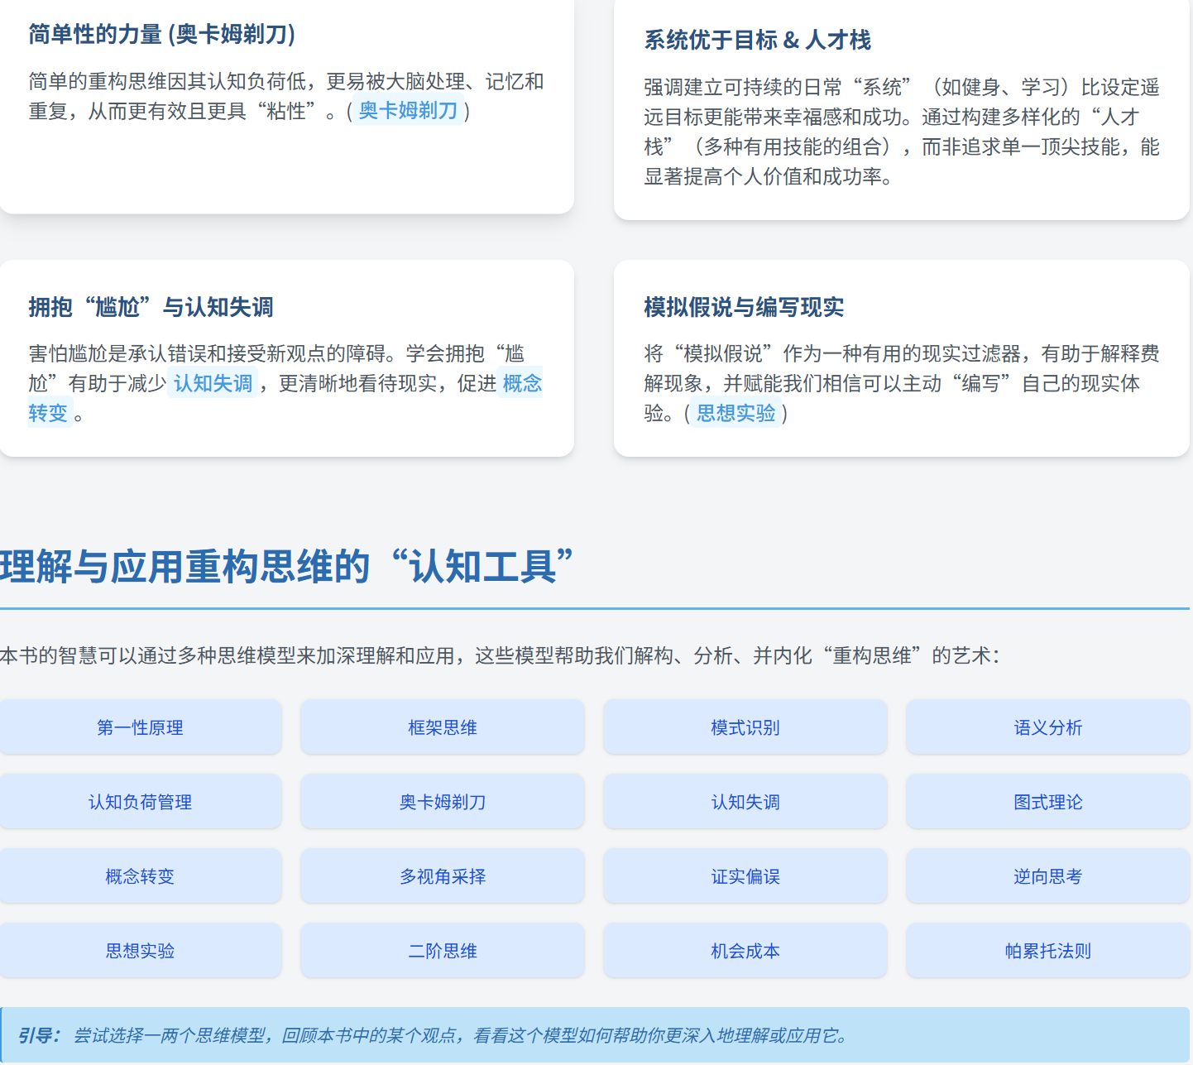Click the 第一性原理 model button
Screen dimensions: 1193x1065
click(x=140, y=727)
